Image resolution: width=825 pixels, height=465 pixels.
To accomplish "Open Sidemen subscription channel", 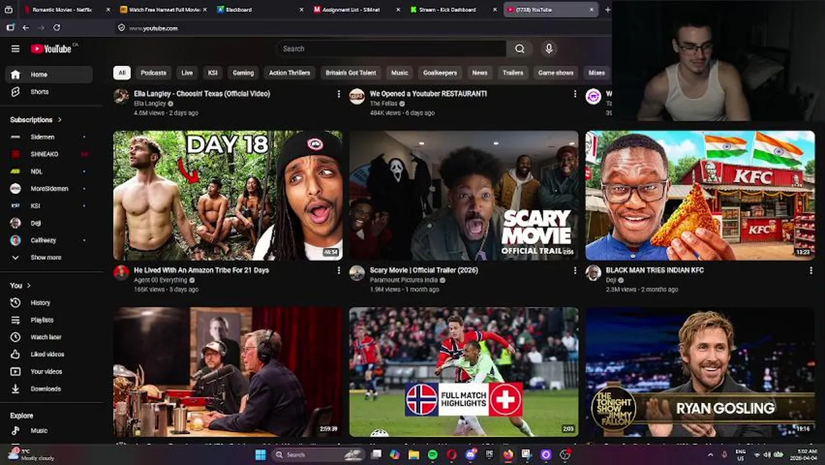I will (x=49, y=137).
